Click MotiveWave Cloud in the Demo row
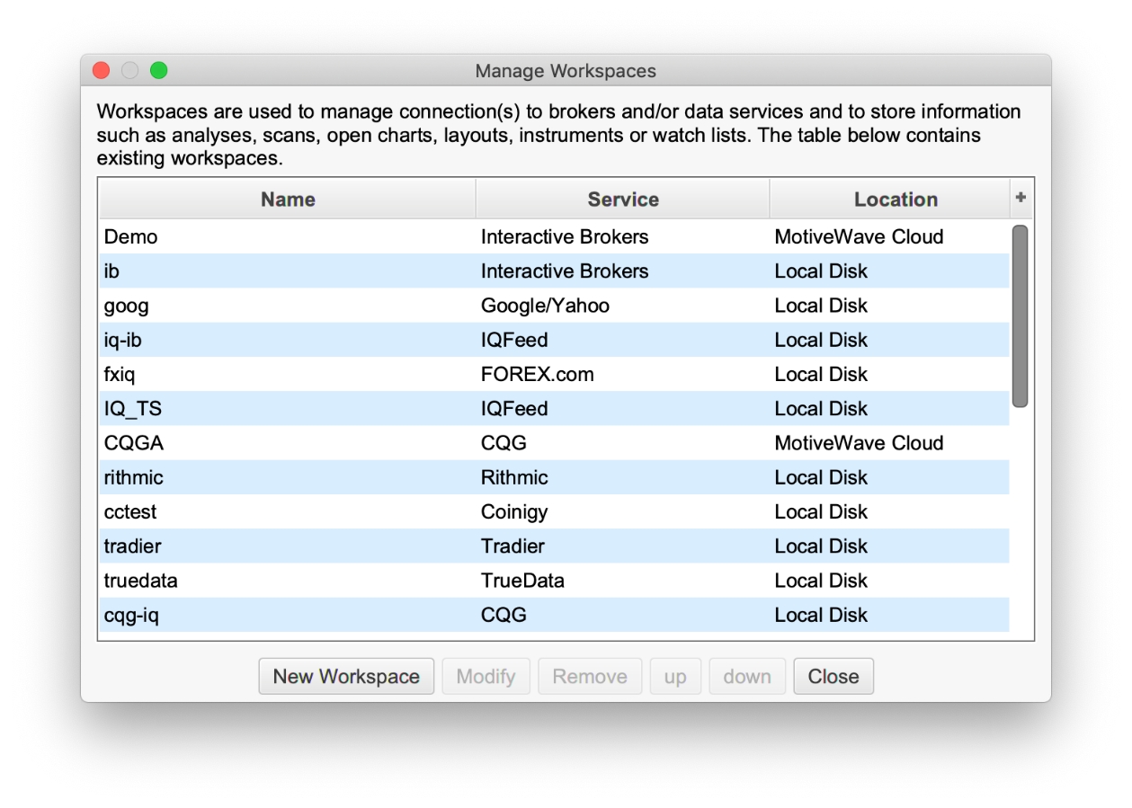 [x=859, y=237]
